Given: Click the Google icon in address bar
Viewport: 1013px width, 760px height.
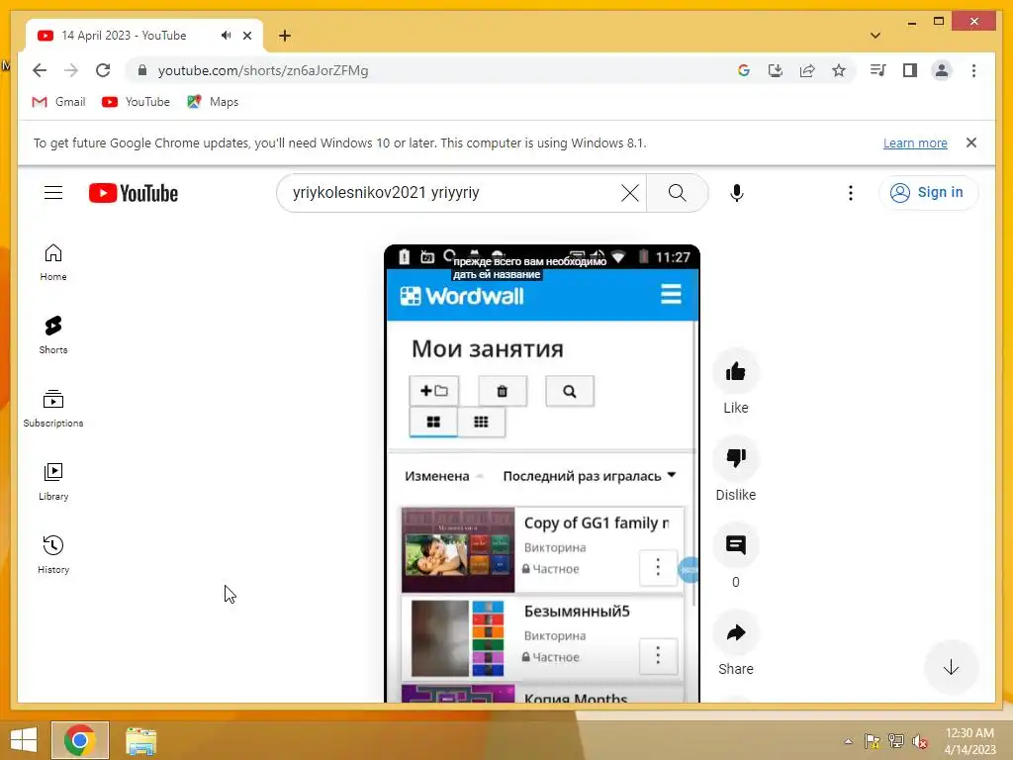Looking at the screenshot, I should click(744, 70).
